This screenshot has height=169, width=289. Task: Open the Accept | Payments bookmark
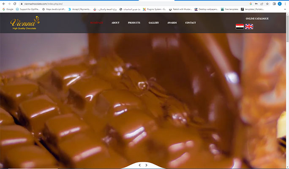79,9
